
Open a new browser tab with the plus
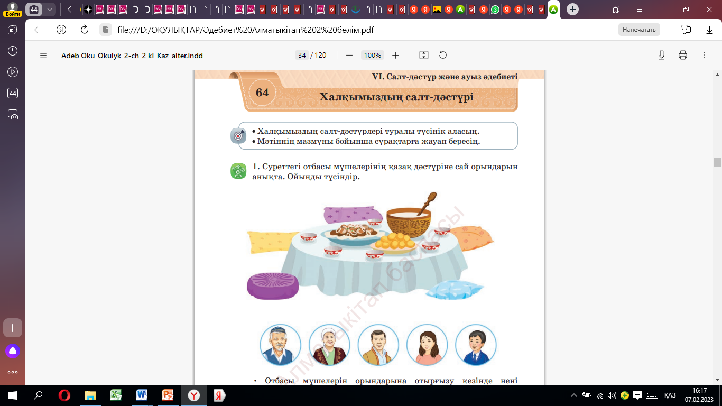coord(573,10)
